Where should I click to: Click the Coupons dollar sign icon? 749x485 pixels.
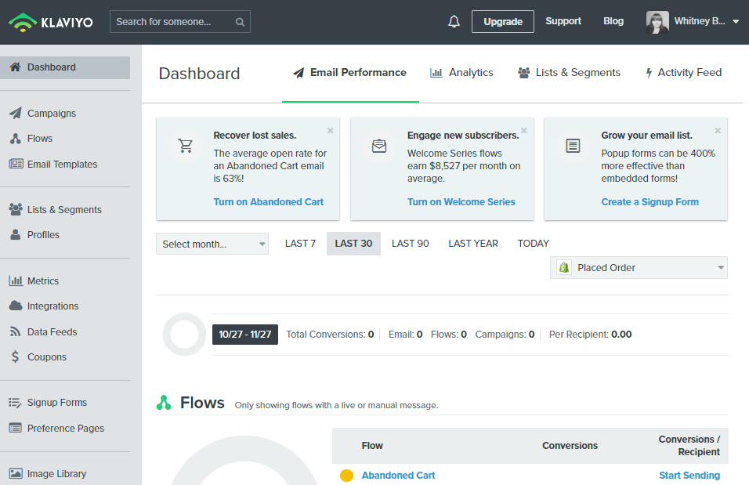[x=15, y=357]
